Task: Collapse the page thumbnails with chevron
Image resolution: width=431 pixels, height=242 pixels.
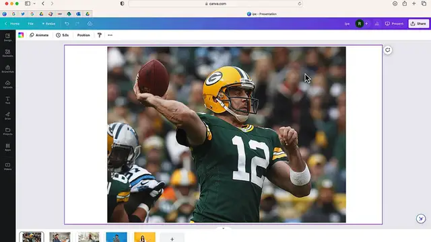Action: tap(223, 228)
